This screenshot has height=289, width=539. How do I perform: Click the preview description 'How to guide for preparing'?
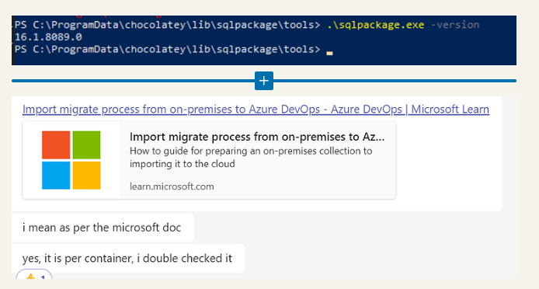(251, 157)
